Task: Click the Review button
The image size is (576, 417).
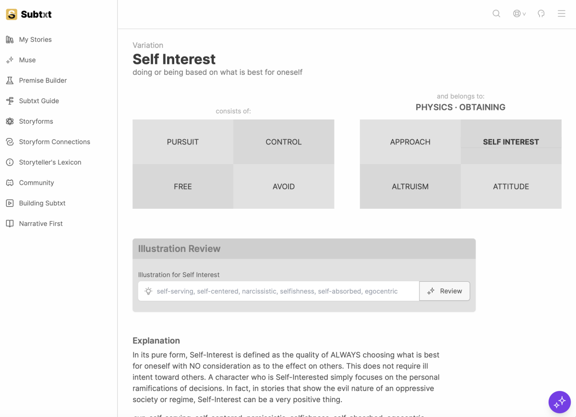Action: (x=444, y=291)
